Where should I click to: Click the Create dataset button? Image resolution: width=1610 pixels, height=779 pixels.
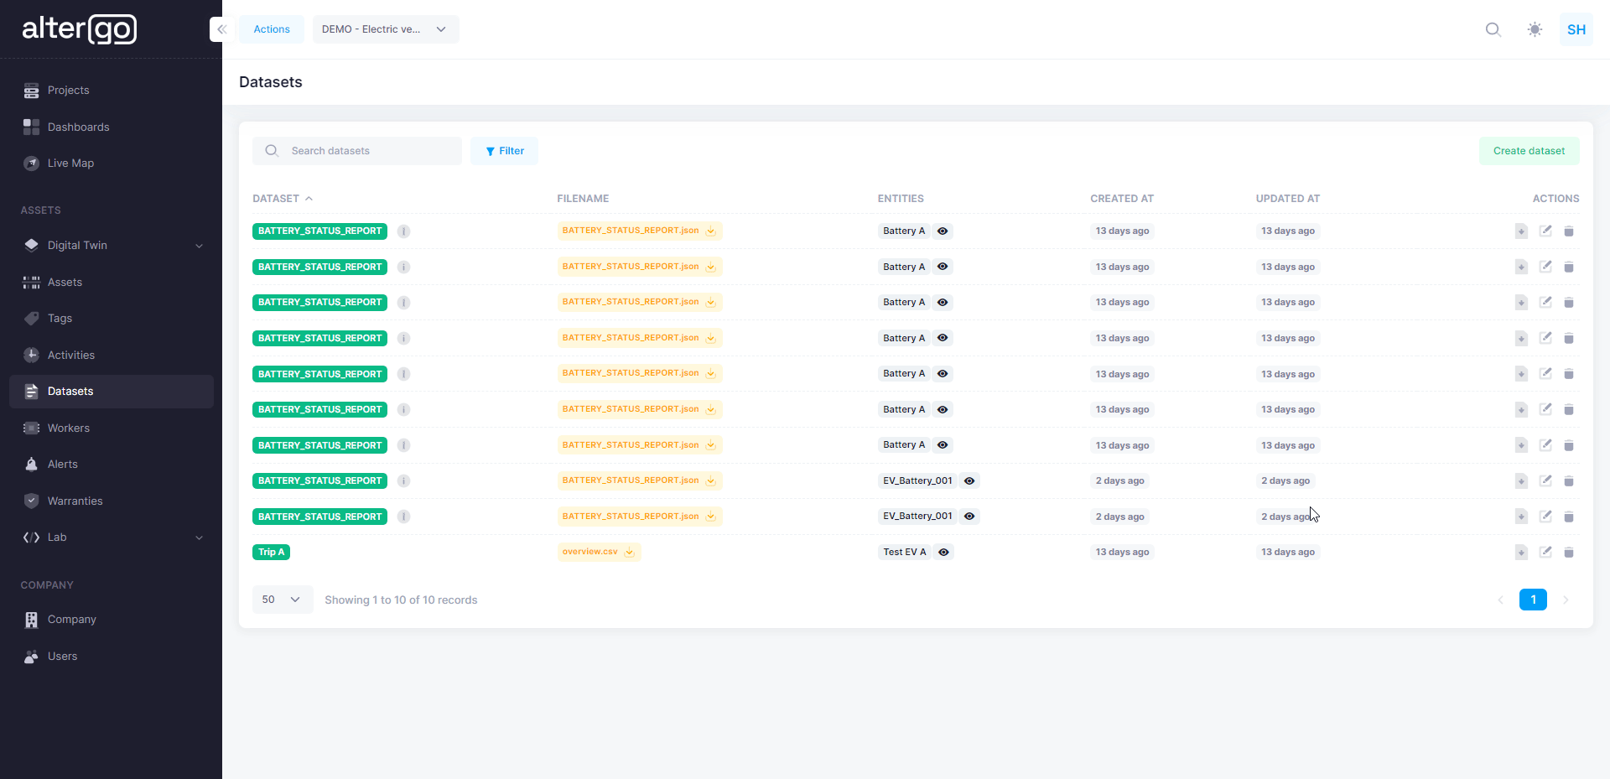tap(1529, 151)
